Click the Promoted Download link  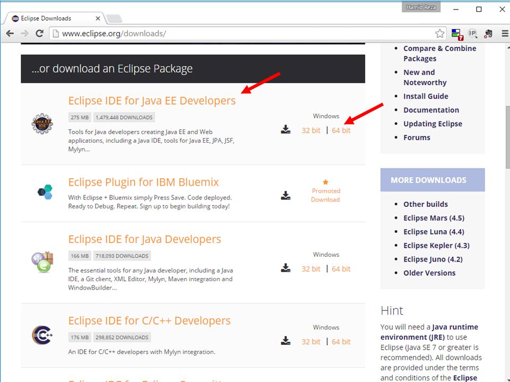pos(326,195)
